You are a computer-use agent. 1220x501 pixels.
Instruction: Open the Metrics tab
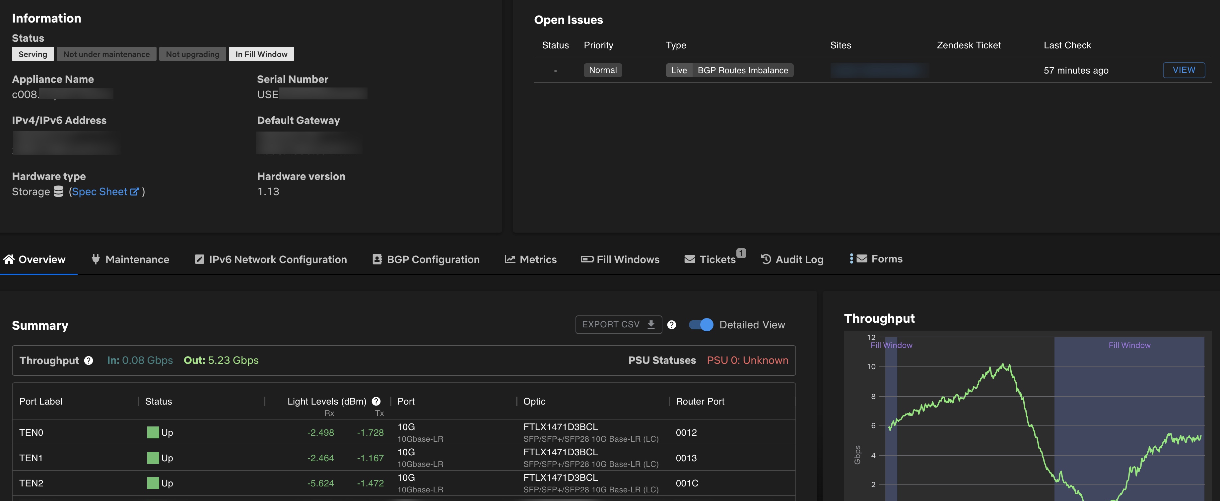tap(530, 259)
